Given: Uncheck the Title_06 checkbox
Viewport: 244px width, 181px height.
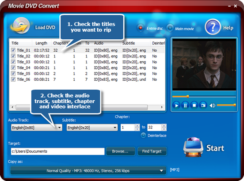Looking at the screenshot, I should pyautogui.click(x=13, y=79).
